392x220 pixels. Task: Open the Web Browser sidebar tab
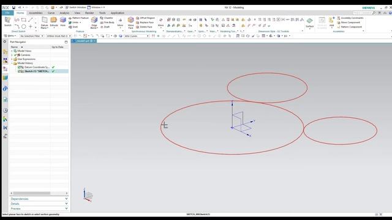point(6,100)
